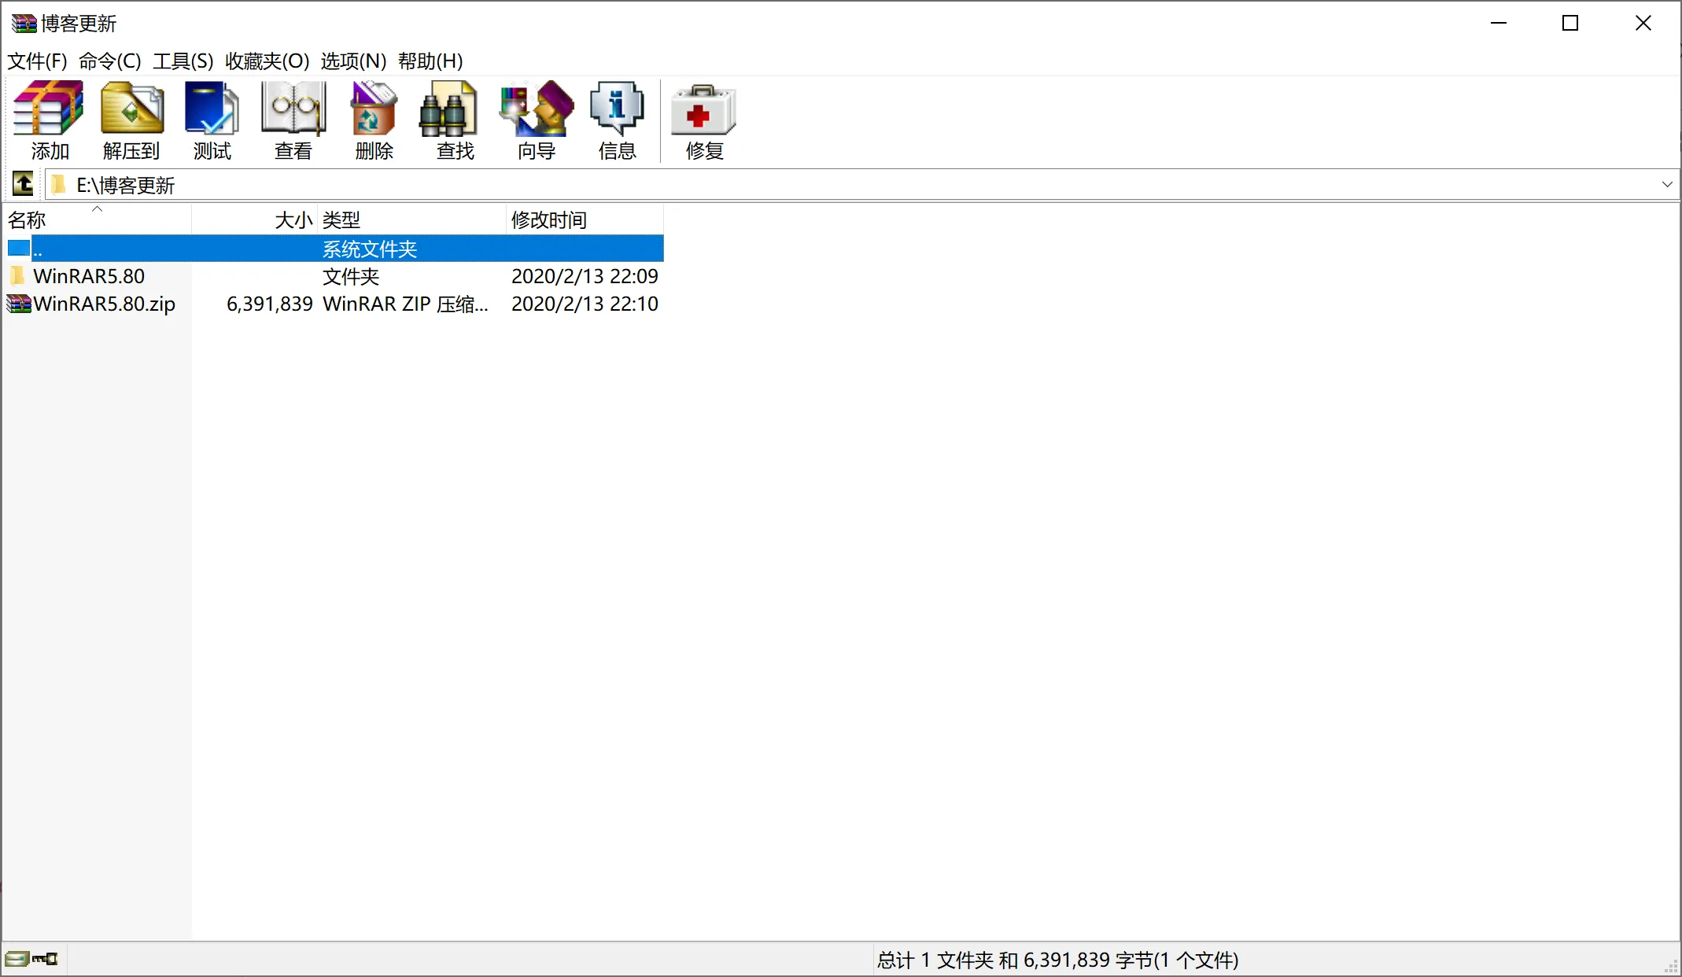Open the File 文件(F) menu

pos(37,61)
